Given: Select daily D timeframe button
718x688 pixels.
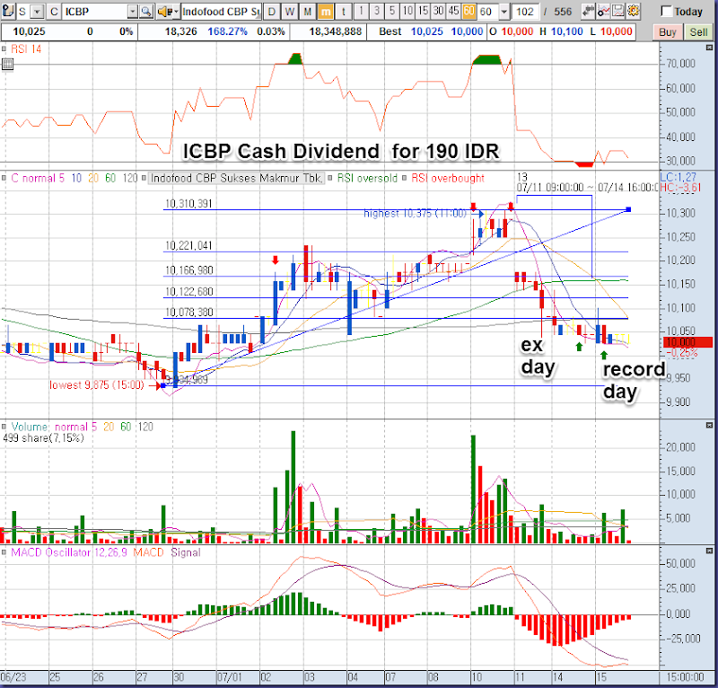Looking at the screenshot, I should [272, 11].
